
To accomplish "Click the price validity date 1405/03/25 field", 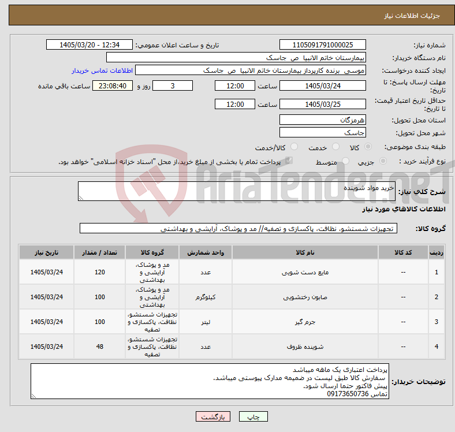I will [322, 104].
